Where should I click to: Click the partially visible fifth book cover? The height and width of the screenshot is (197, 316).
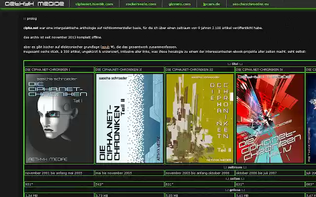click(x=311, y=118)
